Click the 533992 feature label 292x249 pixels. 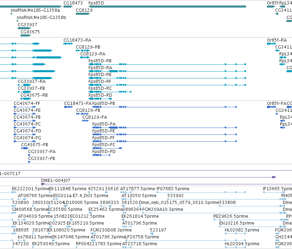175,196
